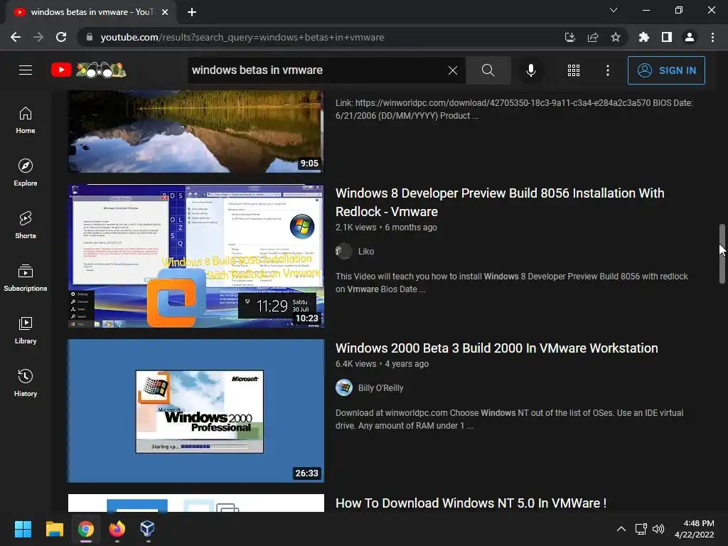
Task: Open Windows Start menu
Action: [23, 529]
